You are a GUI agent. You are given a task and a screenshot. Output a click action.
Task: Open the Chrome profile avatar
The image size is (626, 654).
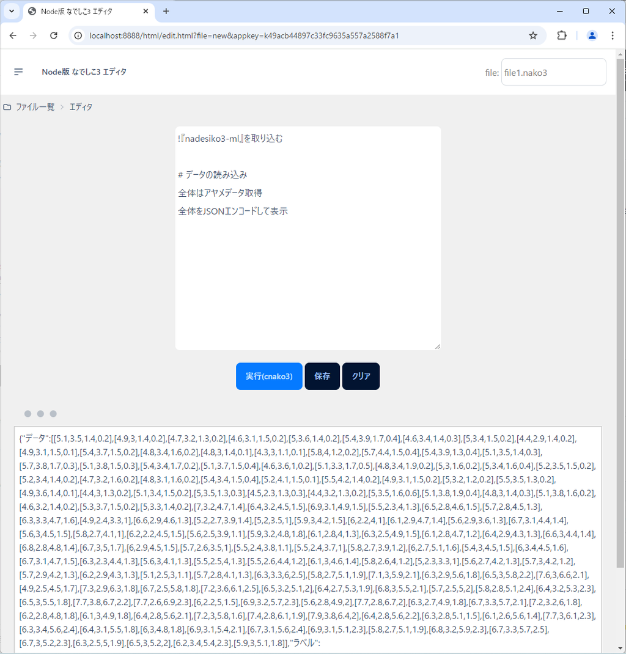pyautogui.click(x=592, y=35)
